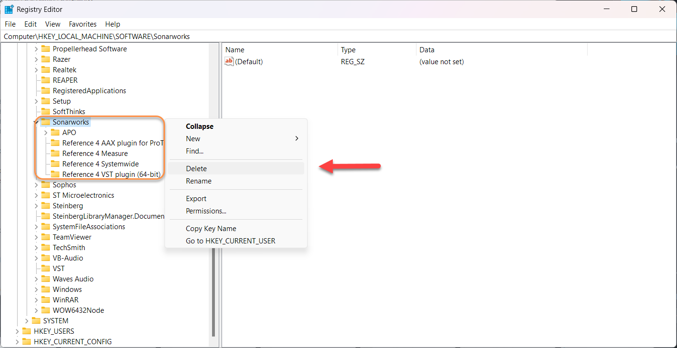677x348 pixels.
Task: Select the SteinbergLibraryManager.Document key
Action: coord(108,216)
